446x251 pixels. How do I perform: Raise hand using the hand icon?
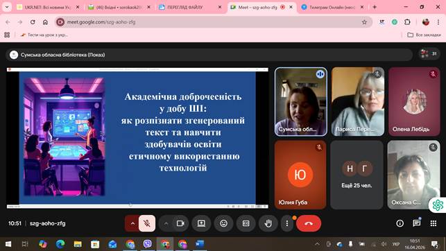tap(268, 223)
